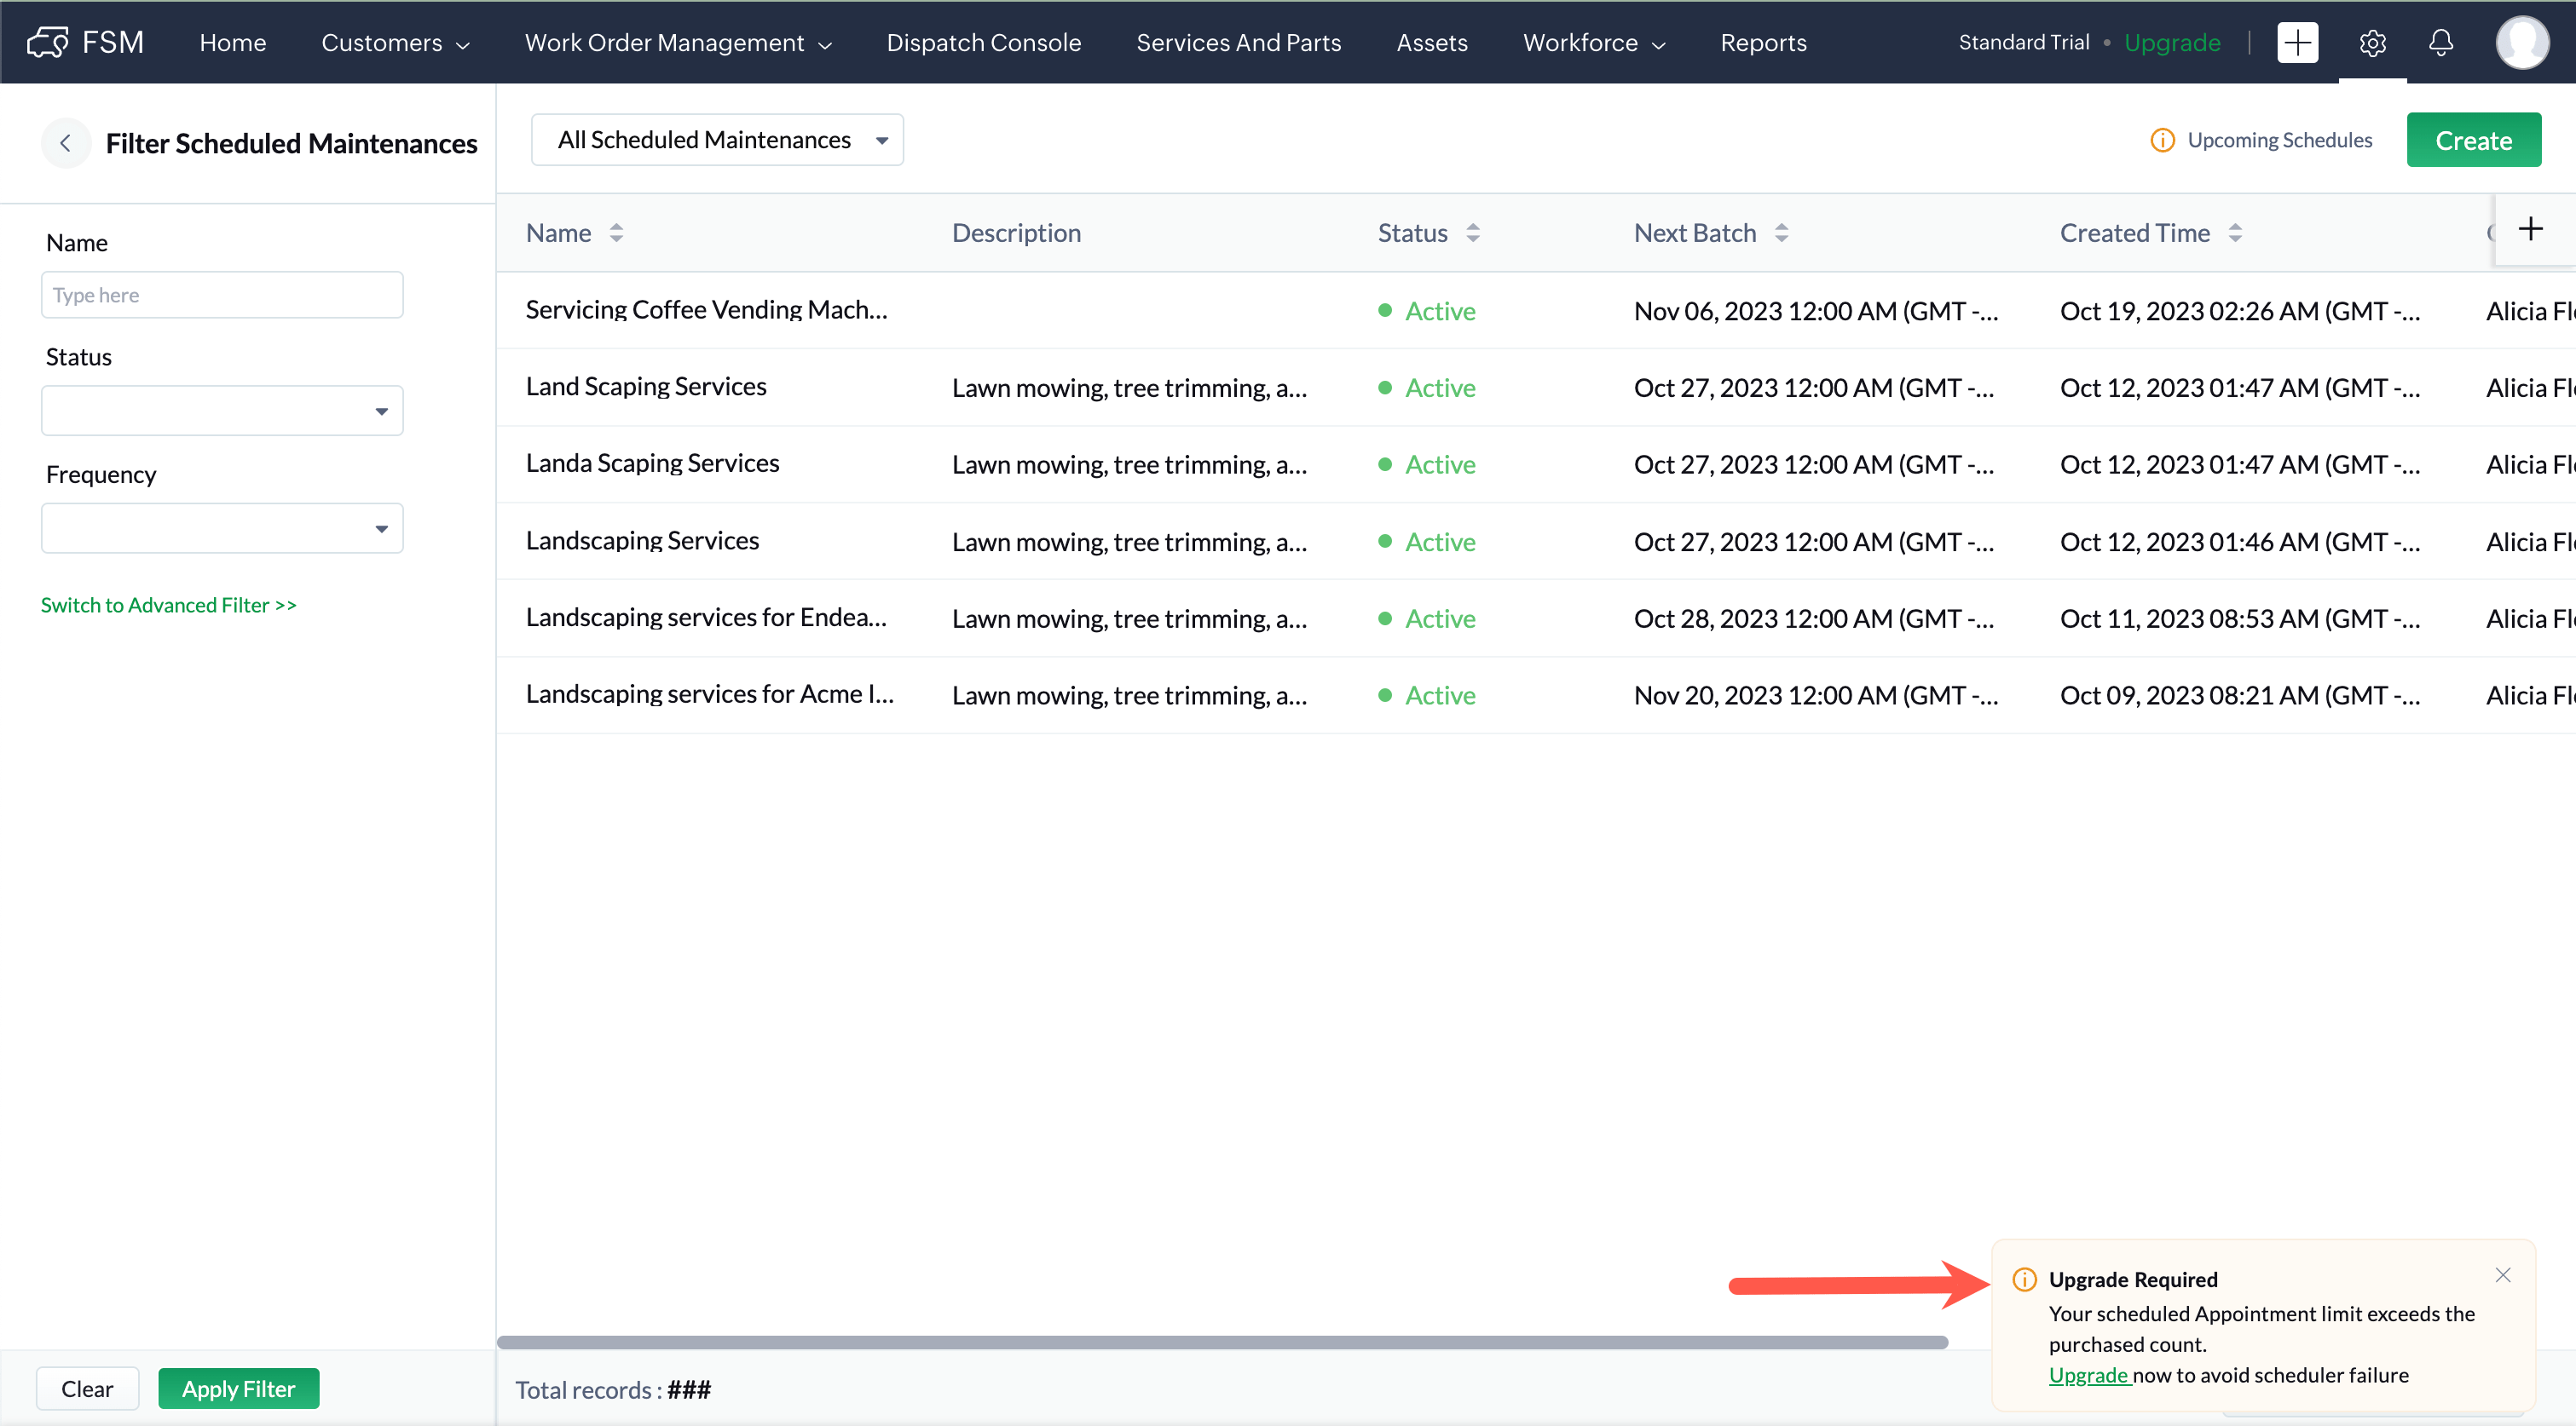Click the horizontal scrollbar under the table
This screenshot has height=1426, width=2576.
pos(1222,1342)
